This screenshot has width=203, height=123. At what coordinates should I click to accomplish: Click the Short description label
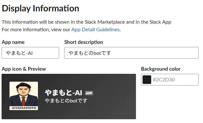point(83,42)
